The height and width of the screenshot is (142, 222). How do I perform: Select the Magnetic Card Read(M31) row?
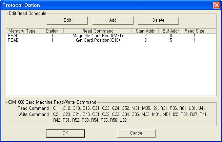tap(98, 36)
